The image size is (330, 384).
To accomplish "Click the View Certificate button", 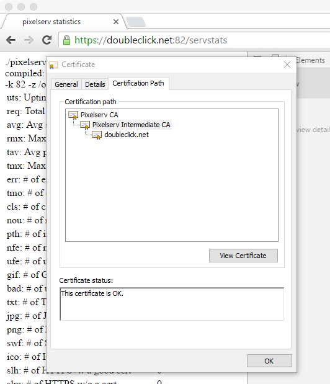I will tap(243, 256).
